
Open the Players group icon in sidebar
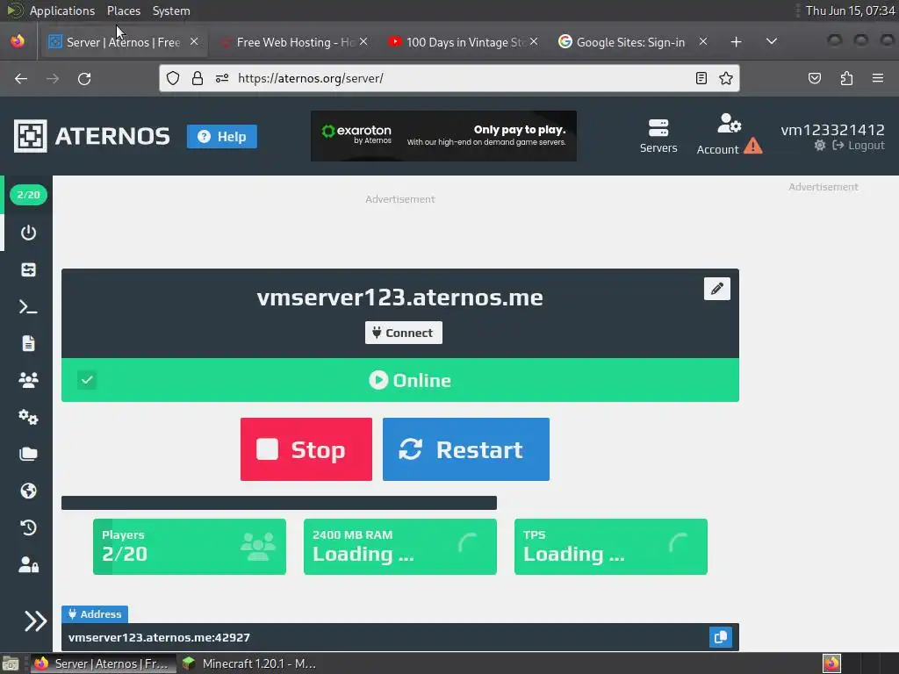coord(28,380)
